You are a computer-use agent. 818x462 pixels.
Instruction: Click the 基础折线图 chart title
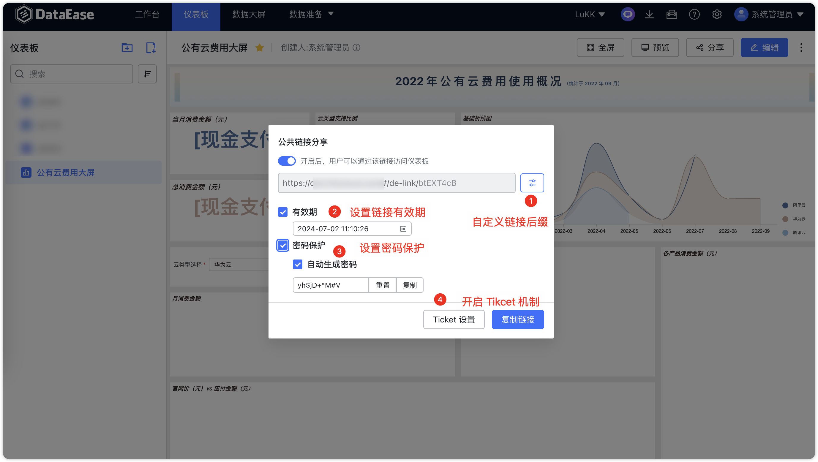coord(477,118)
